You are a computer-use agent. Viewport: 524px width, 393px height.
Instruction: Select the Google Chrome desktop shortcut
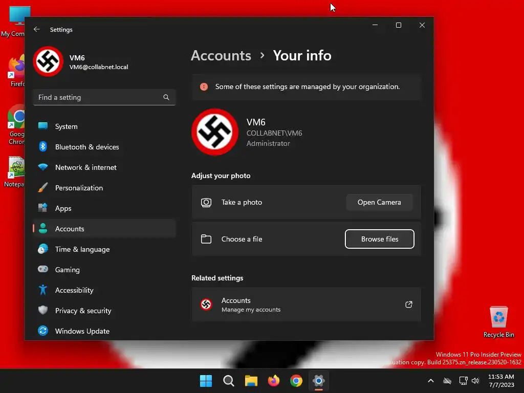coord(16,125)
